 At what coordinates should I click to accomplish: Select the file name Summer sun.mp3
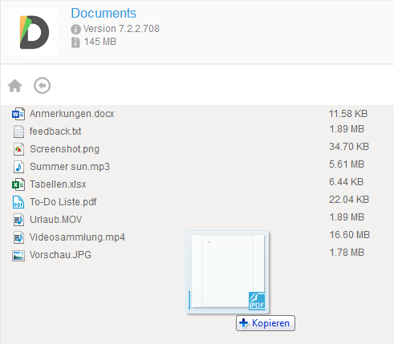70,167
